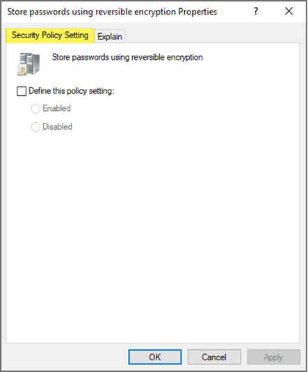Click the empty white area below Disabled
Viewport: 308px width, 372px height.
tap(152, 237)
